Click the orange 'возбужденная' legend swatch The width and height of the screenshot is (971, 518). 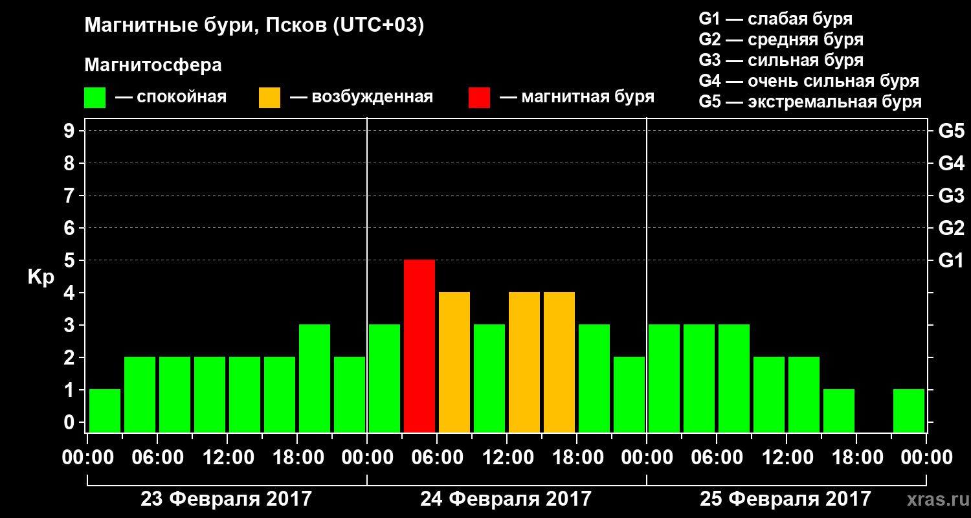click(269, 98)
